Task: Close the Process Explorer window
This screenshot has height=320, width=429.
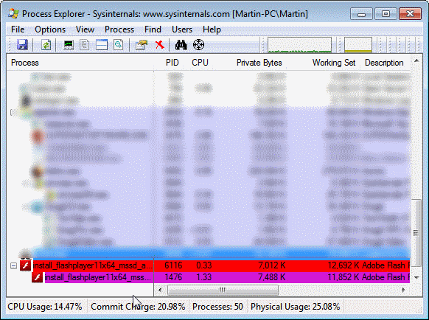Action: 410,14
